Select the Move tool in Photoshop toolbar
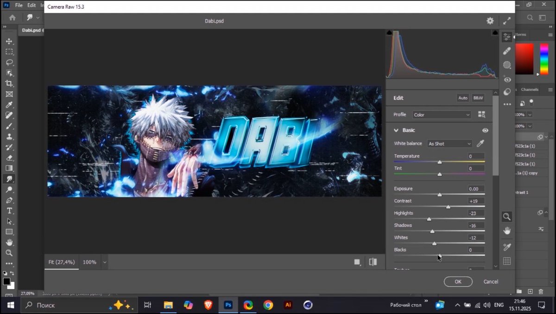The width and height of the screenshot is (556, 314). point(9,41)
